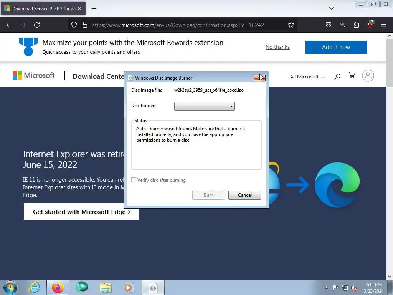This screenshot has height=295, width=393.
Task: Click the uBlock Origin extension badge
Action: point(370,24)
